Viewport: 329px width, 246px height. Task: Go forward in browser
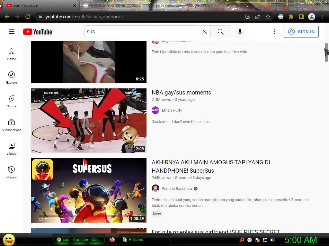[17, 17]
